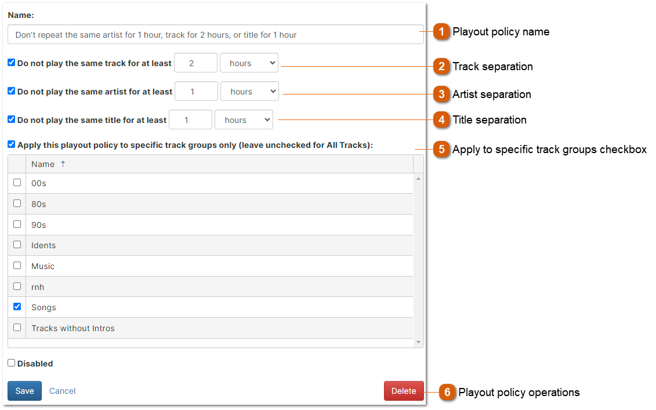Check the 80s track group
This screenshot has width=656, height=410.
point(17,204)
